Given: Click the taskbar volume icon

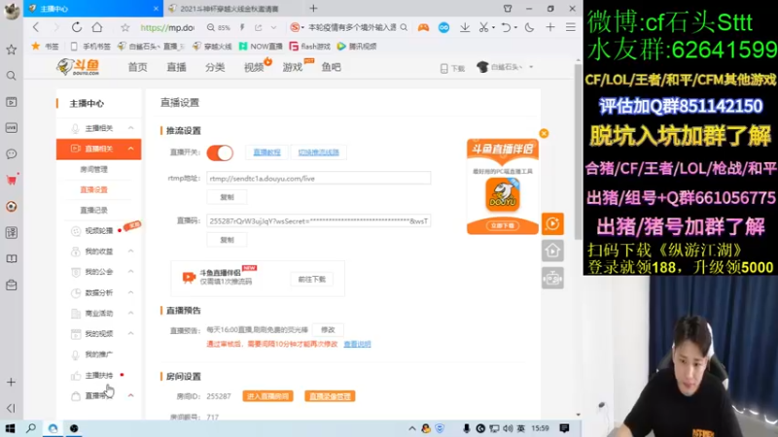Looking at the screenshot, I should click(508, 428).
